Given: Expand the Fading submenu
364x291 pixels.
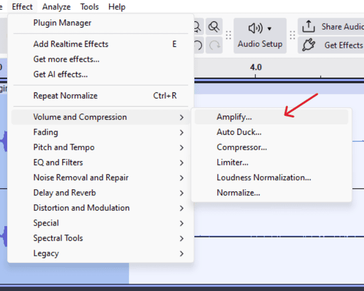Looking at the screenshot, I should (x=101, y=132).
